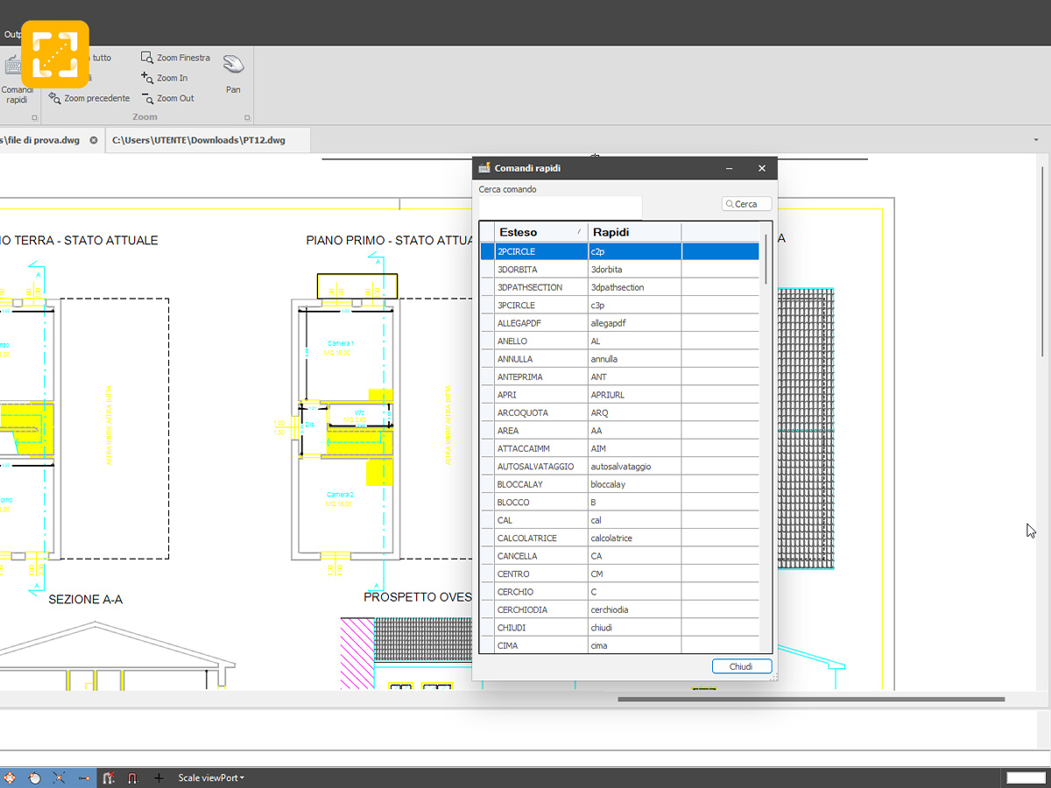Activate the Zoom In tool
This screenshot has width=1051, height=788.
(x=147, y=78)
